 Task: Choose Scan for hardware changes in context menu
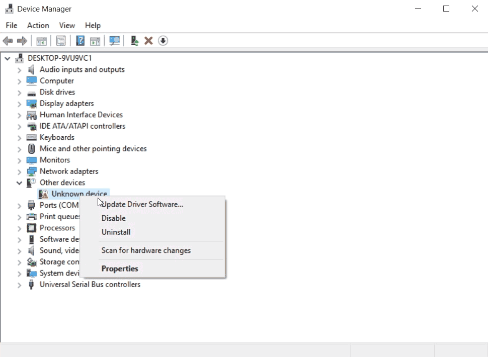pos(152,250)
